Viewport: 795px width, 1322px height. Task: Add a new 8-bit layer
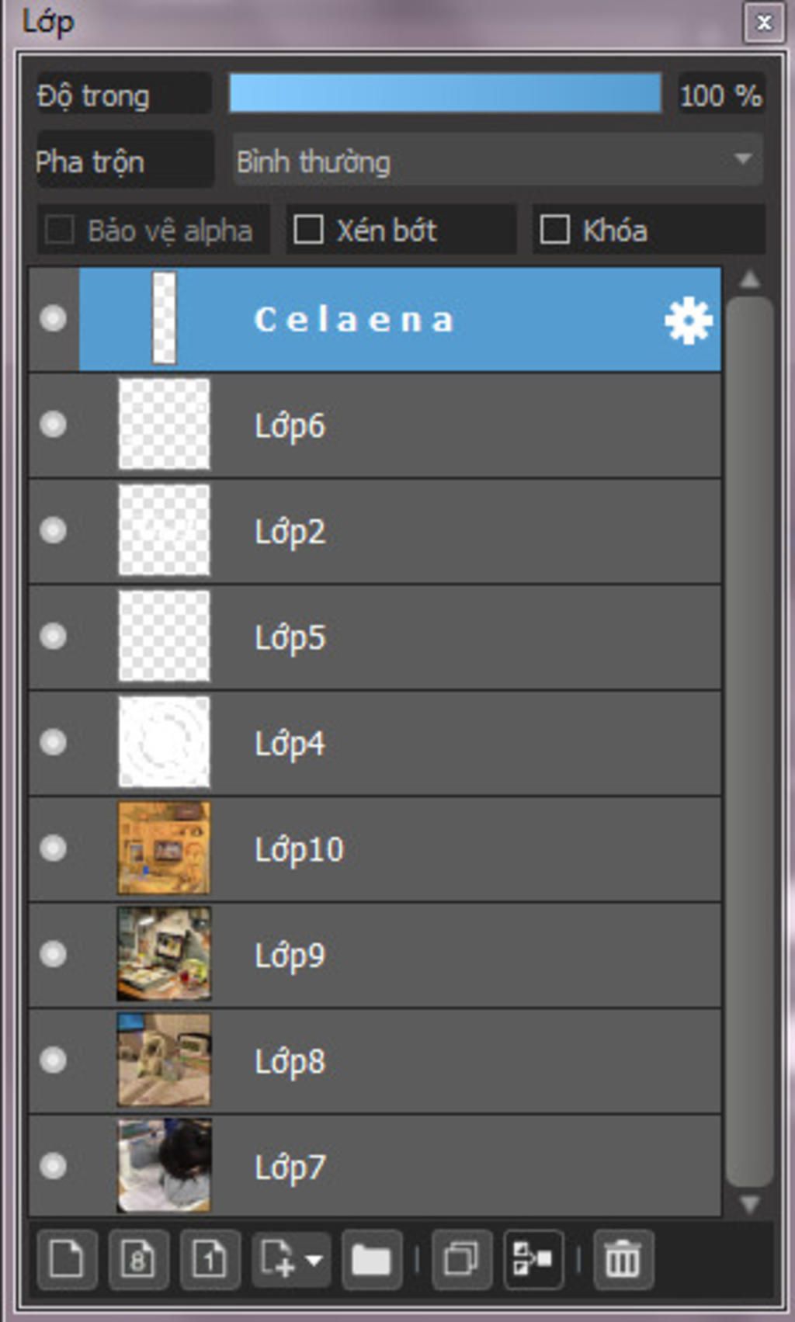(138, 1258)
